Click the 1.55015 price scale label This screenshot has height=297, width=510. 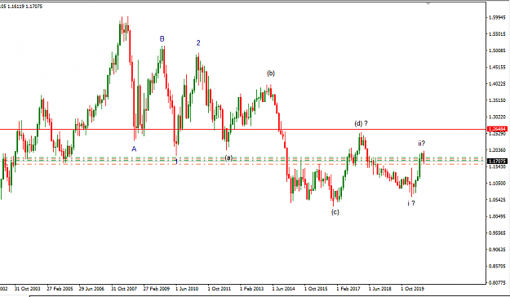click(x=497, y=33)
